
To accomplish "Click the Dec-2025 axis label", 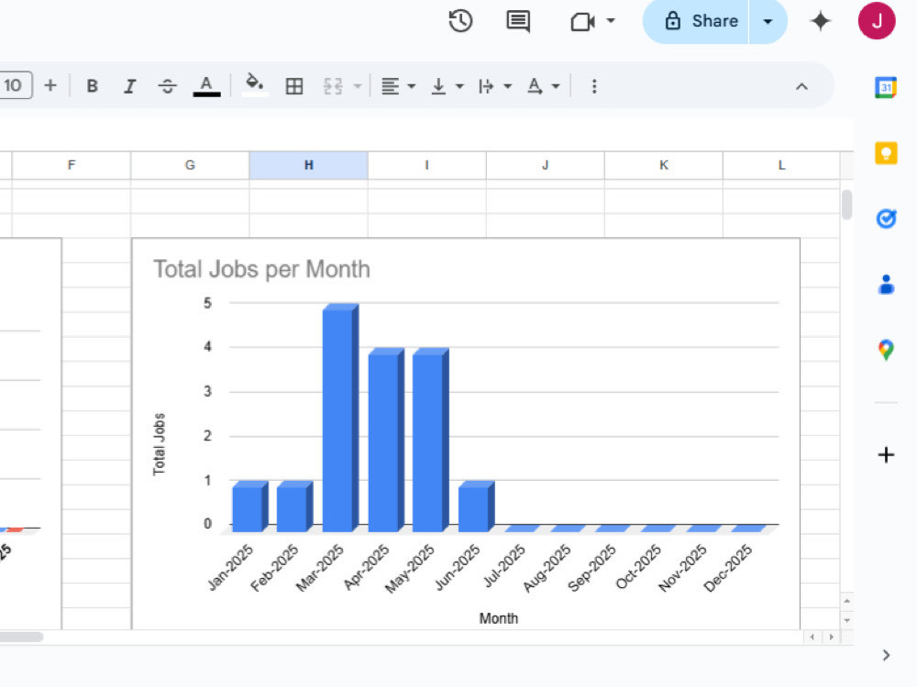I will (x=728, y=567).
